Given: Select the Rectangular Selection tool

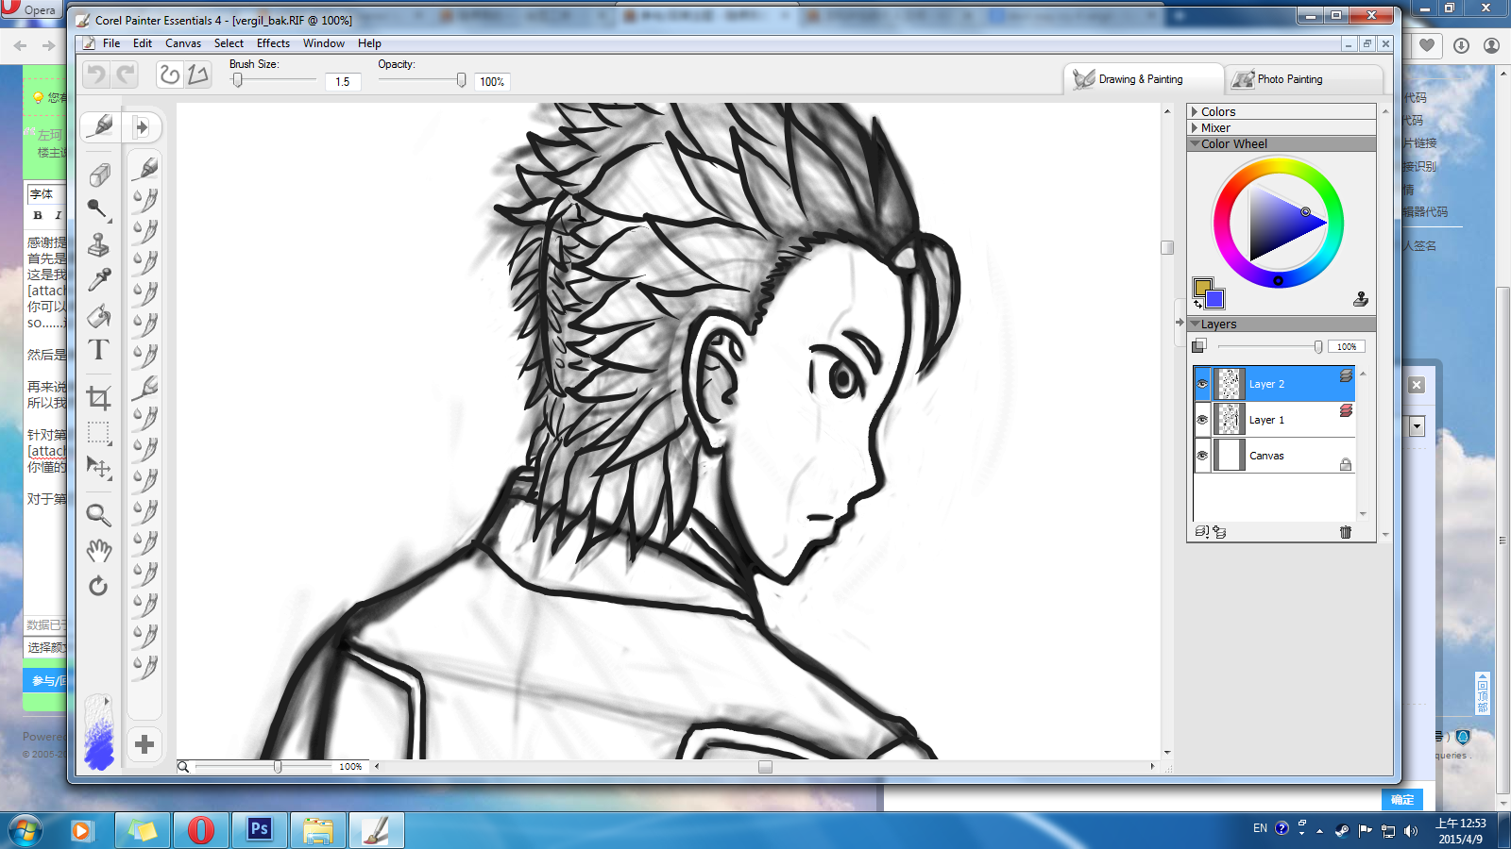Looking at the screenshot, I should (99, 433).
